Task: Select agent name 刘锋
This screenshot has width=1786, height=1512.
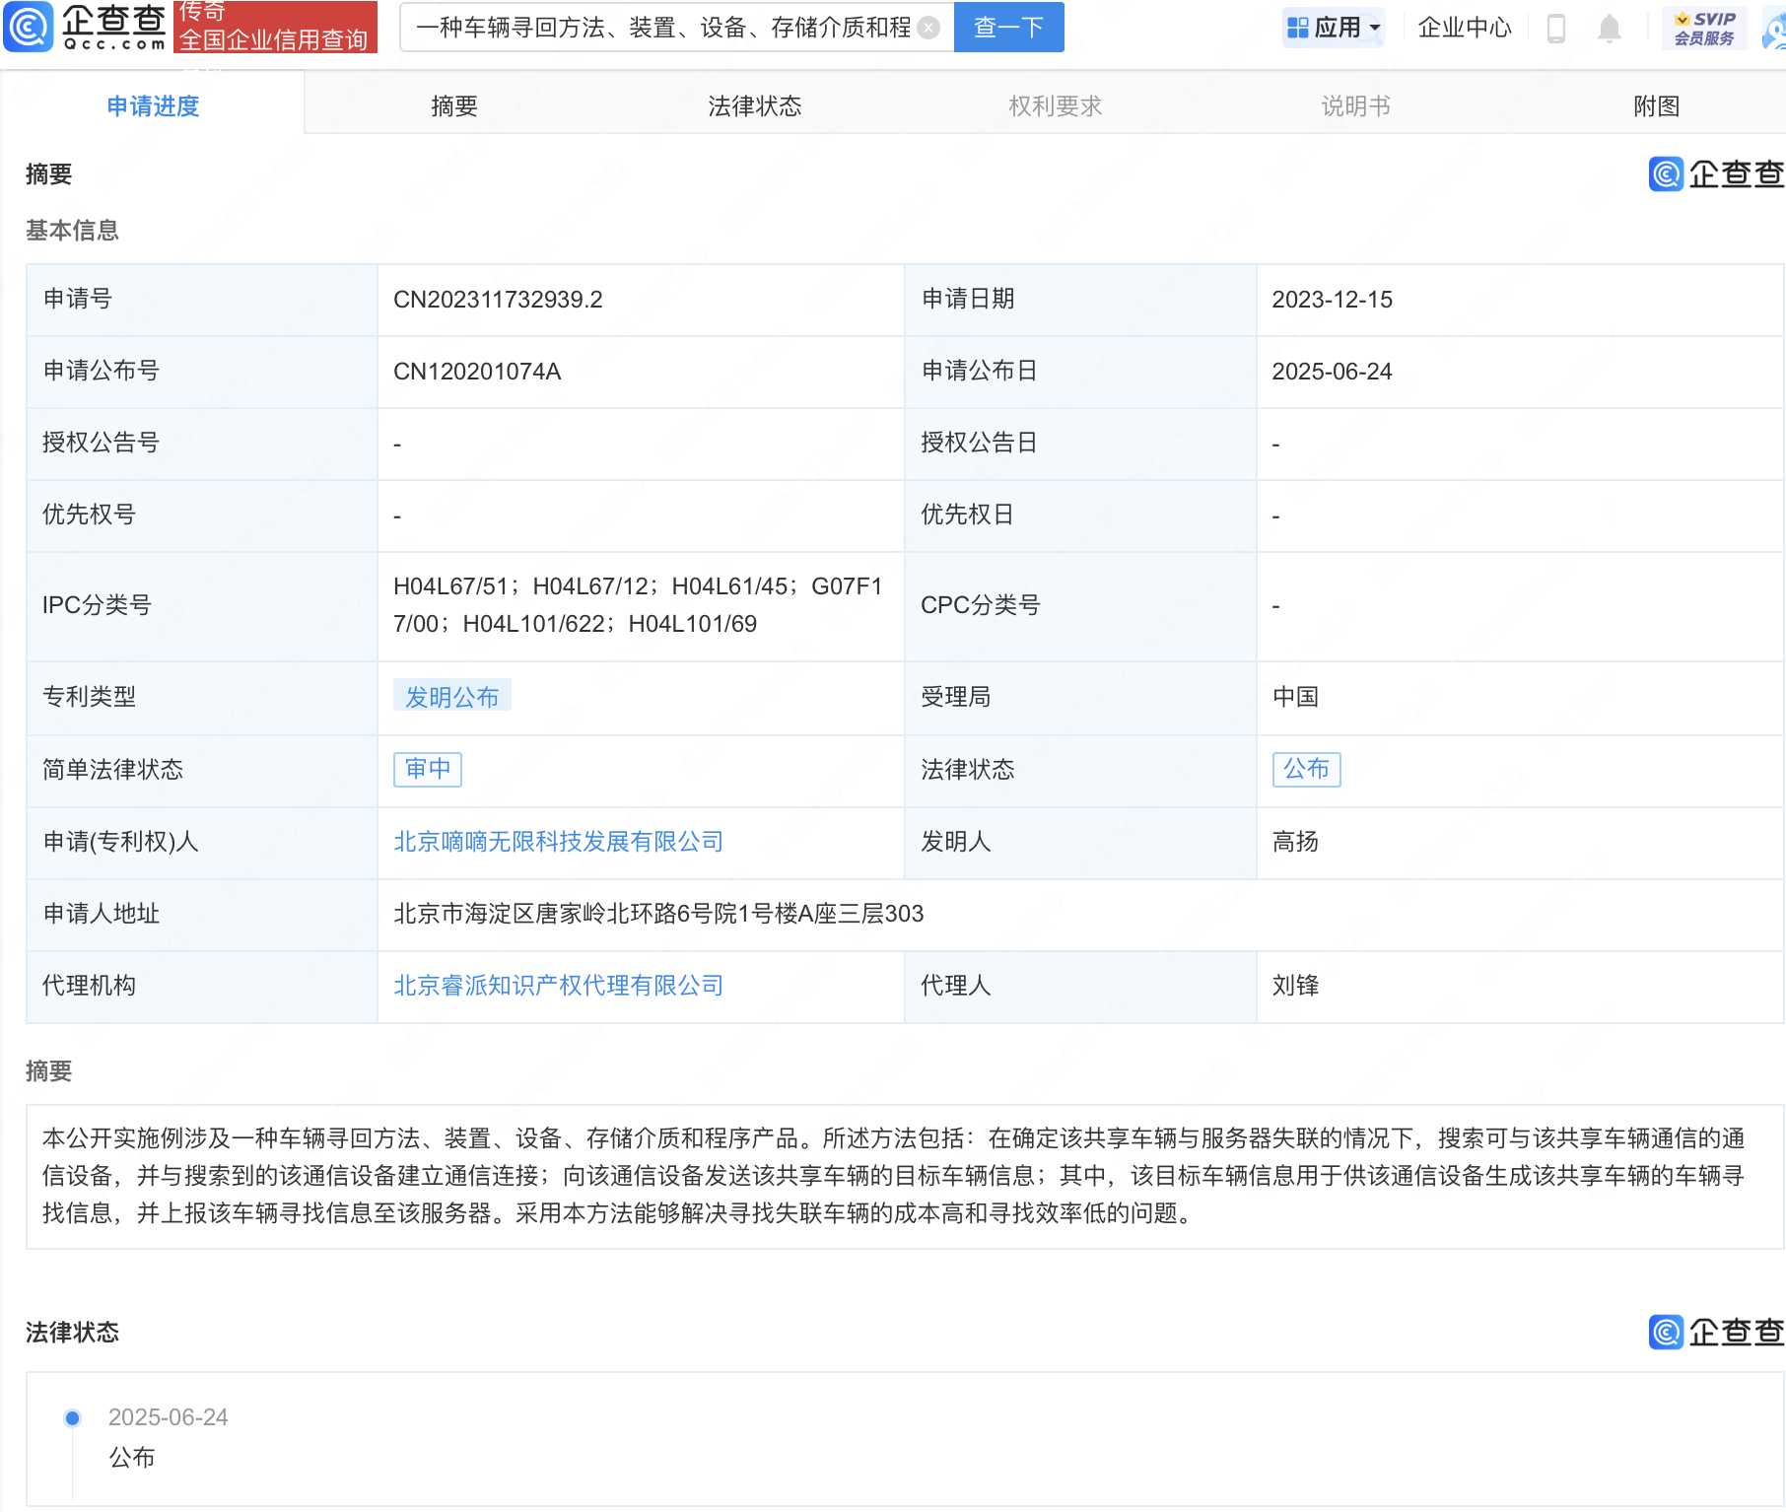Action: coord(1295,985)
